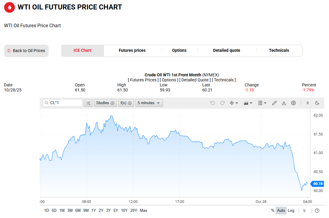Open chart settings gear icon

[x=293, y=103]
